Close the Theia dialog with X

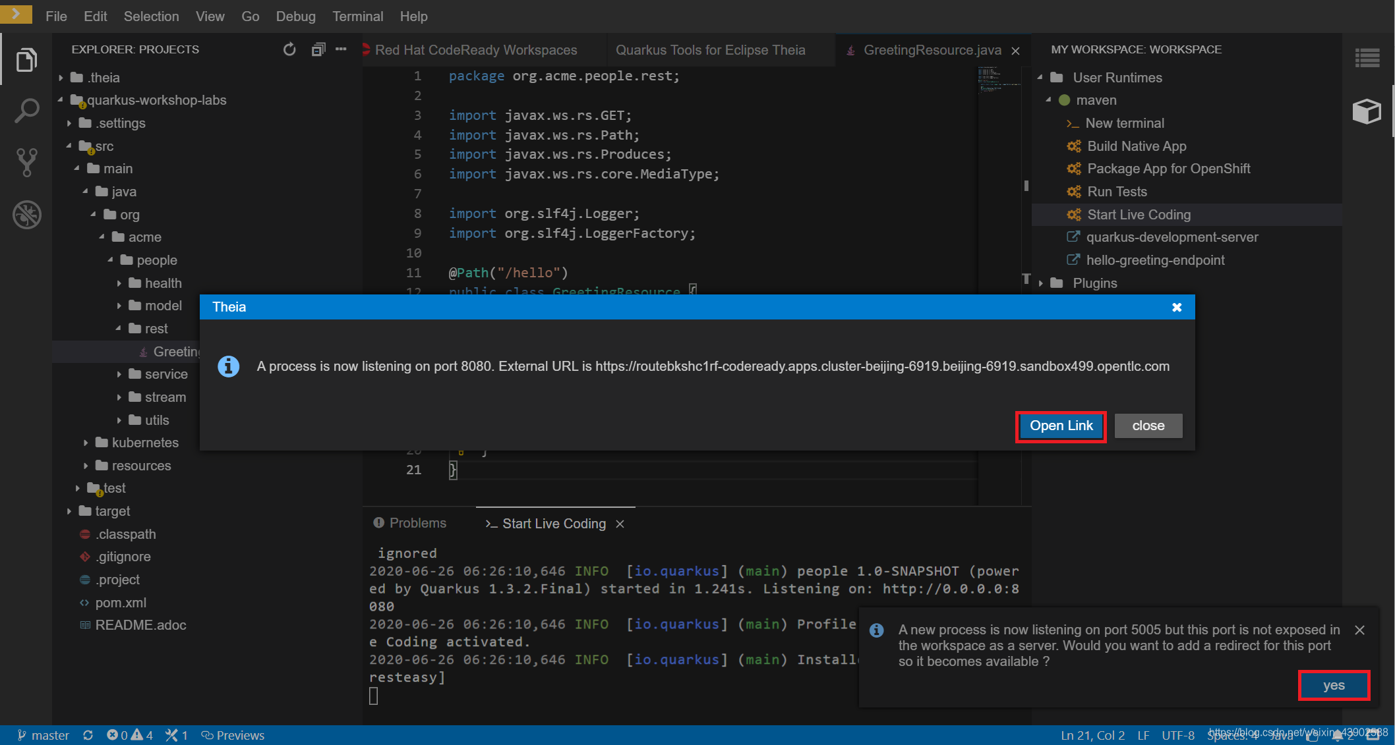(x=1177, y=307)
